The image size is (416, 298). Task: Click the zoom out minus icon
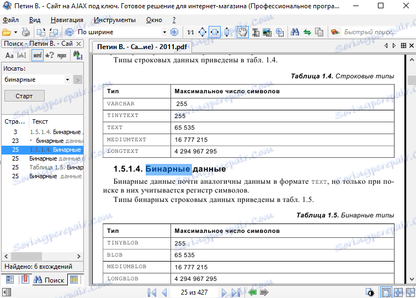coord(70,32)
